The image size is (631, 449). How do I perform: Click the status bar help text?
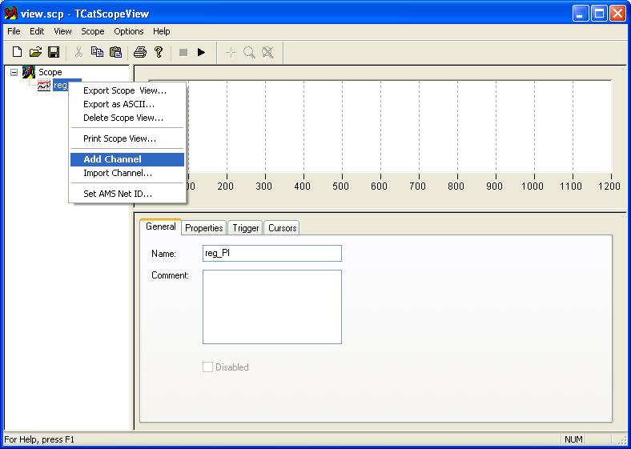coord(39,439)
